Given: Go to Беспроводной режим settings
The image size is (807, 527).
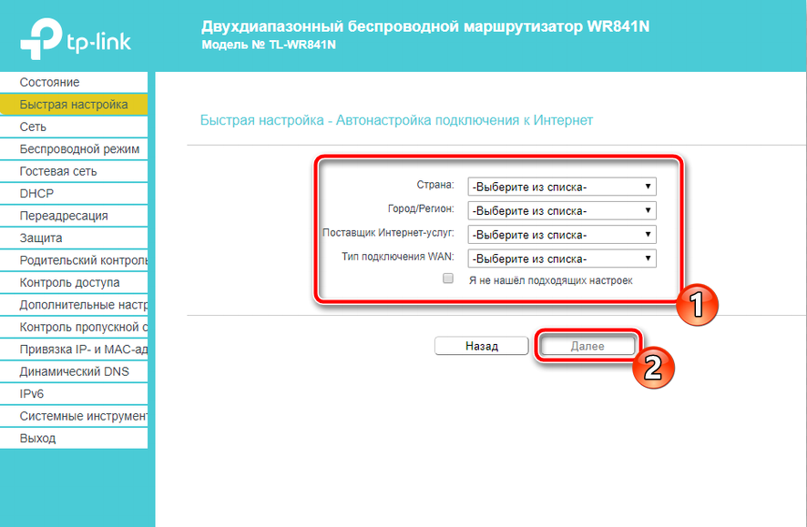Looking at the screenshot, I should [x=79, y=149].
